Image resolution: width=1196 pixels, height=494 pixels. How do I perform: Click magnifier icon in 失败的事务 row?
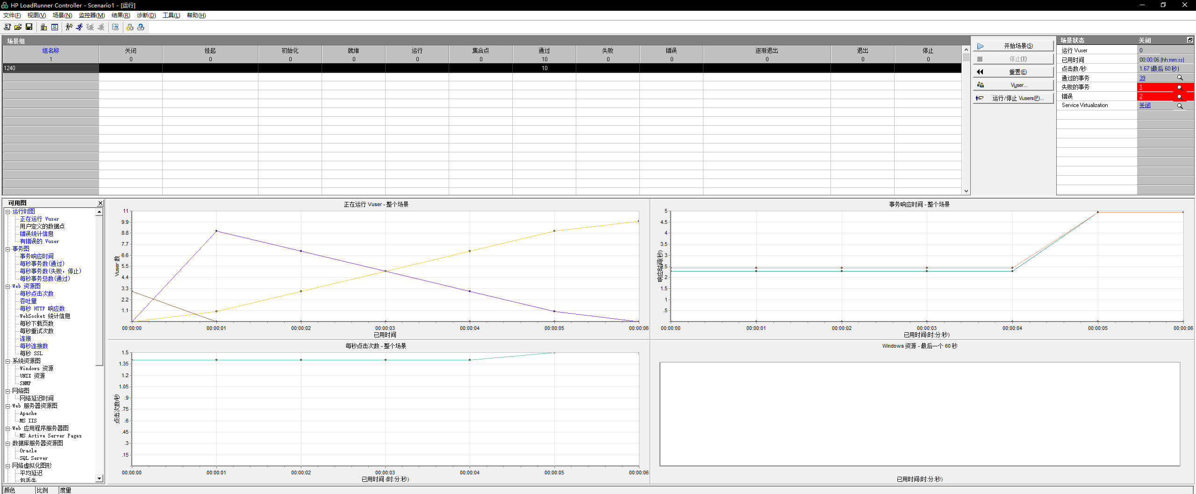[x=1180, y=87]
